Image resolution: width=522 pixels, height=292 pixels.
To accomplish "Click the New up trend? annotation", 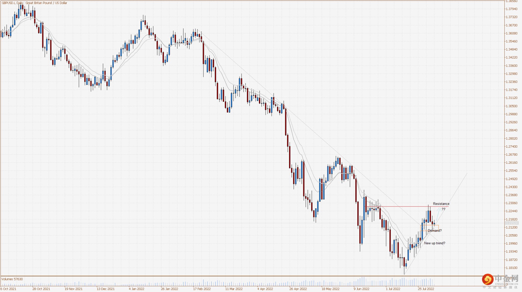I will coord(435,243).
